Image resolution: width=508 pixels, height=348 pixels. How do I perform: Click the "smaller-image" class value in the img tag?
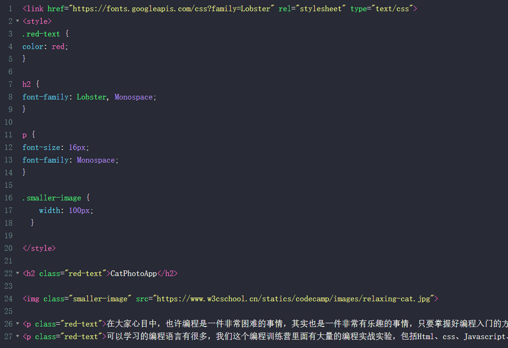click(x=100, y=298)
